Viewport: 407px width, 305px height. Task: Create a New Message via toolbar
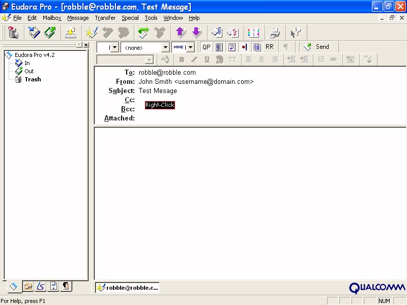92,33
